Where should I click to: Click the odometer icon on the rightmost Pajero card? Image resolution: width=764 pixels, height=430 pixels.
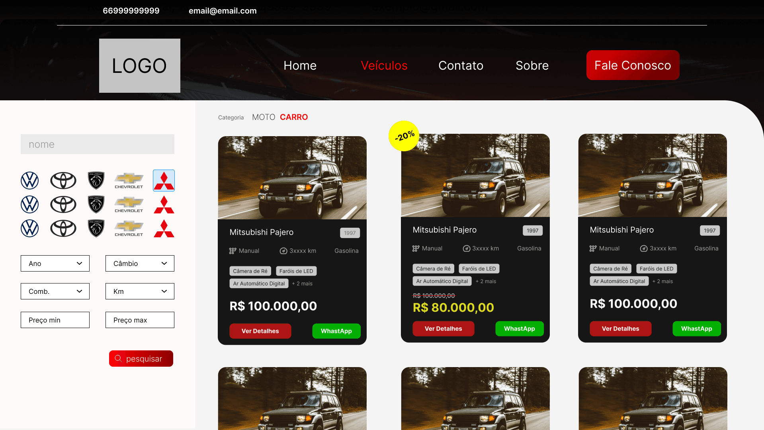point(644,248)
